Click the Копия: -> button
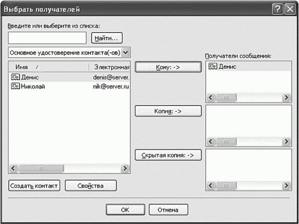Image resolution: width=299 pixels, height=224 pixels. click(168, 111)
